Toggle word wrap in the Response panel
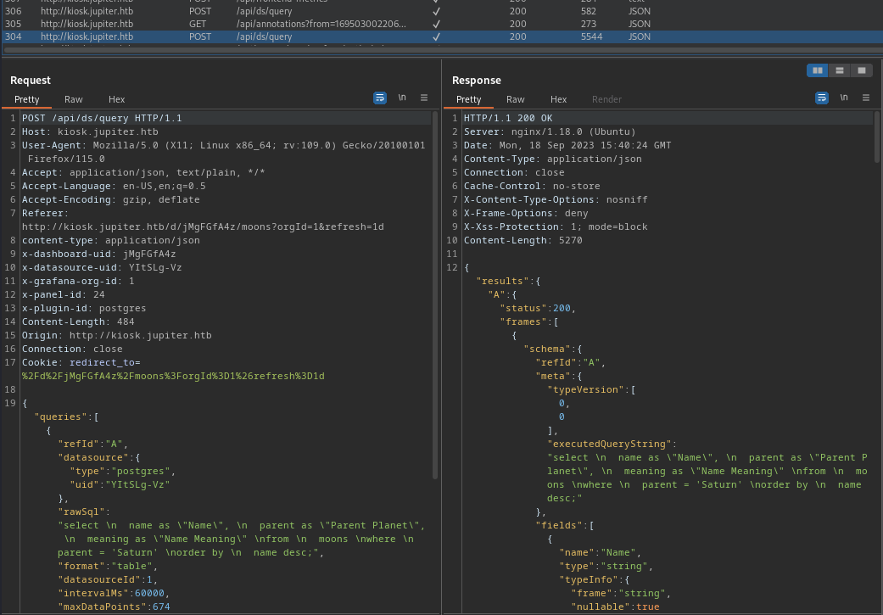The image size is (883, 615). point(821,98)
